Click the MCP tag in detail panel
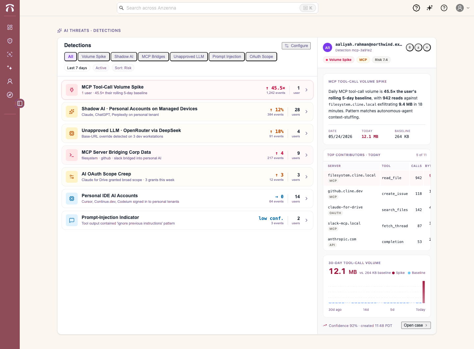Image resolution: width=474 pixels, height=349 pixels. 363,60
